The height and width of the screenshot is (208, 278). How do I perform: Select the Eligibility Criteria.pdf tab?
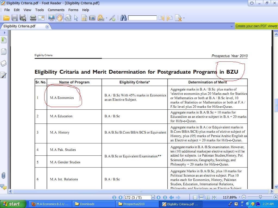(x=20, y=26)
